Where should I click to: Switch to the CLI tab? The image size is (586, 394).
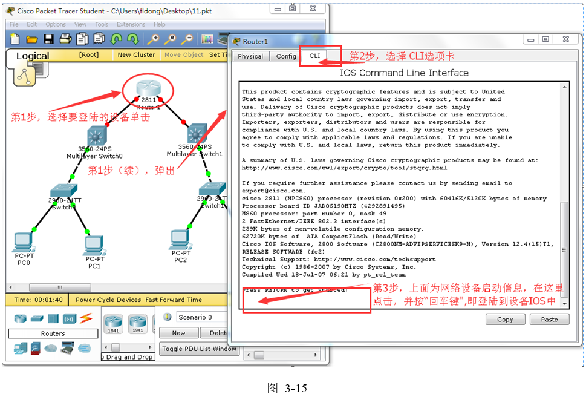(x=314, y=56)
